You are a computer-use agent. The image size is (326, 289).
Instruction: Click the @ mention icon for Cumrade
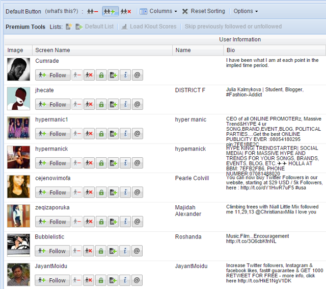[x=137, y=75]
